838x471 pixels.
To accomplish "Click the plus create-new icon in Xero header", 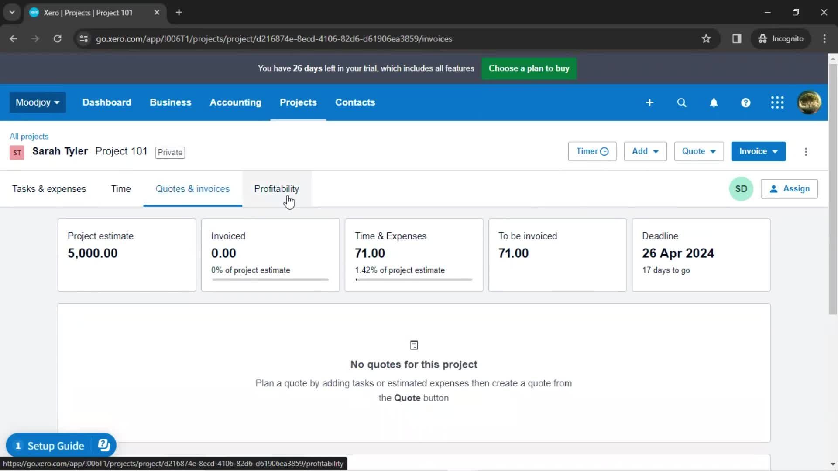I will pos(649,102).
